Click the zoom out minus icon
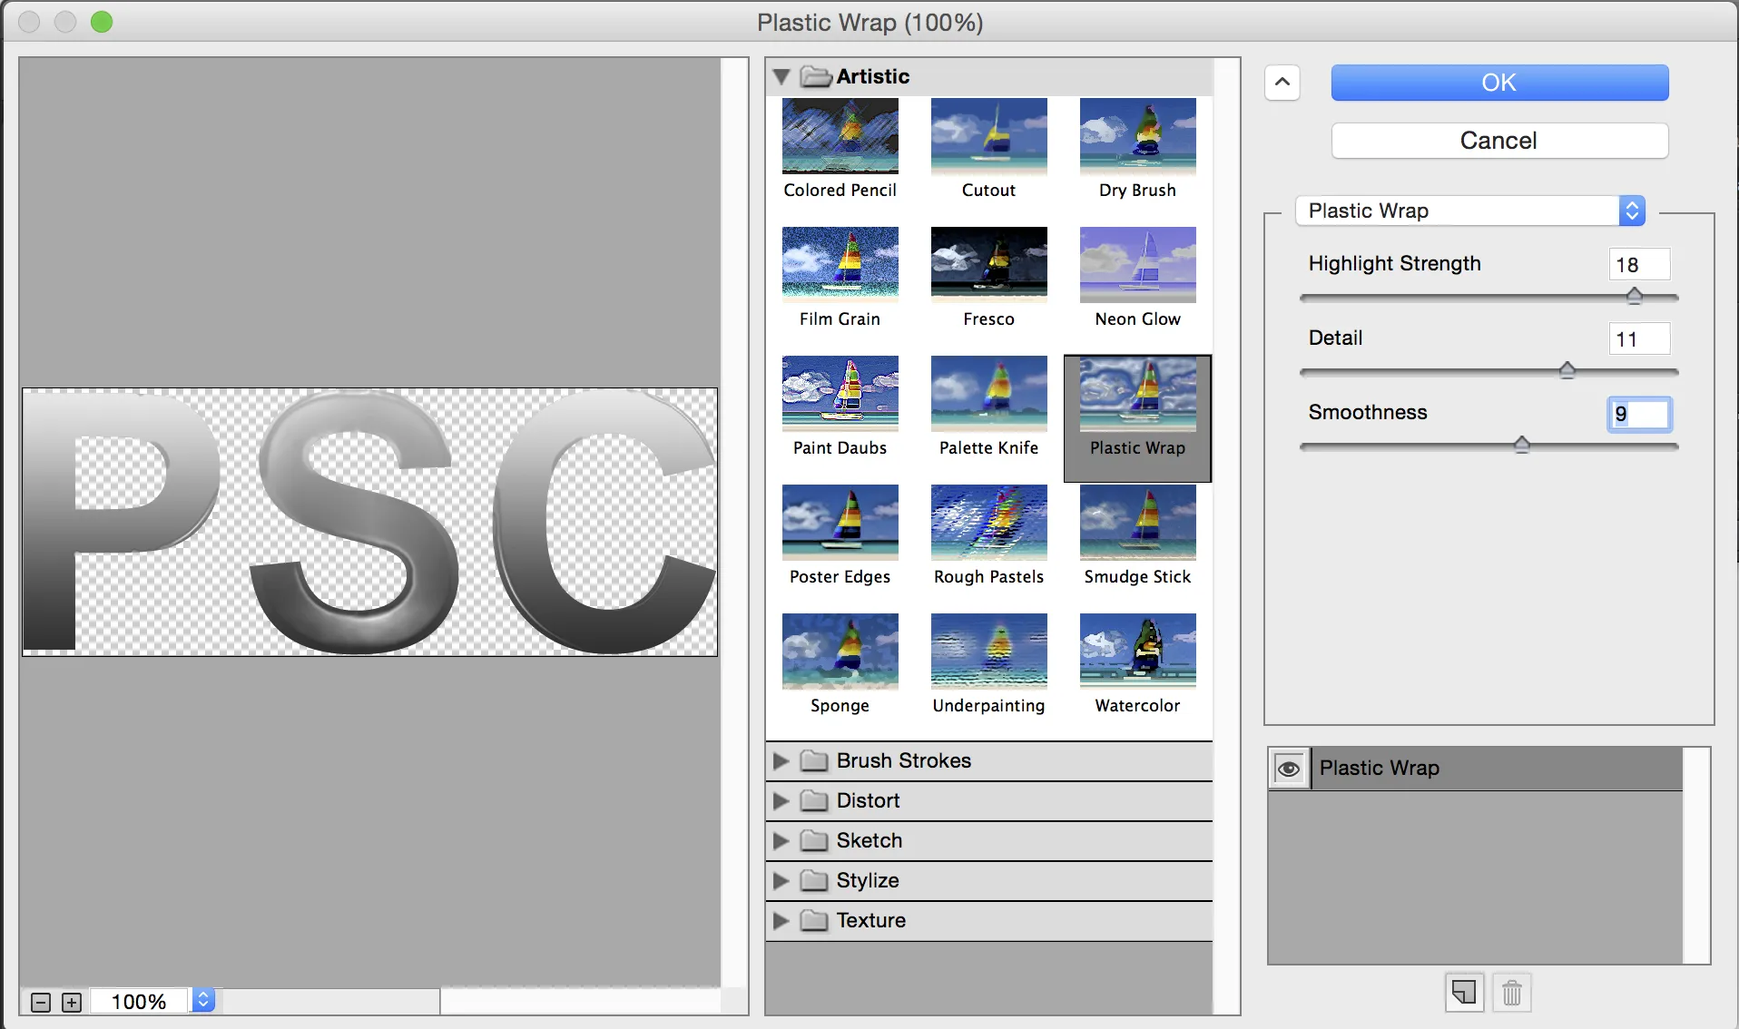The width and height of the screenshot is (1739, 1029). tap(41, 1002)
